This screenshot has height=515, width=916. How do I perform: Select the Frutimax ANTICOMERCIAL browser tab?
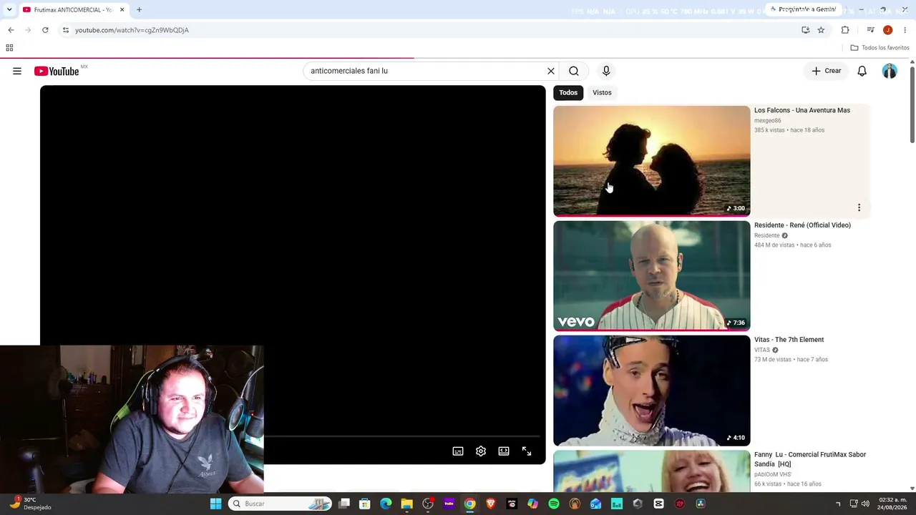tap(73, 10)
